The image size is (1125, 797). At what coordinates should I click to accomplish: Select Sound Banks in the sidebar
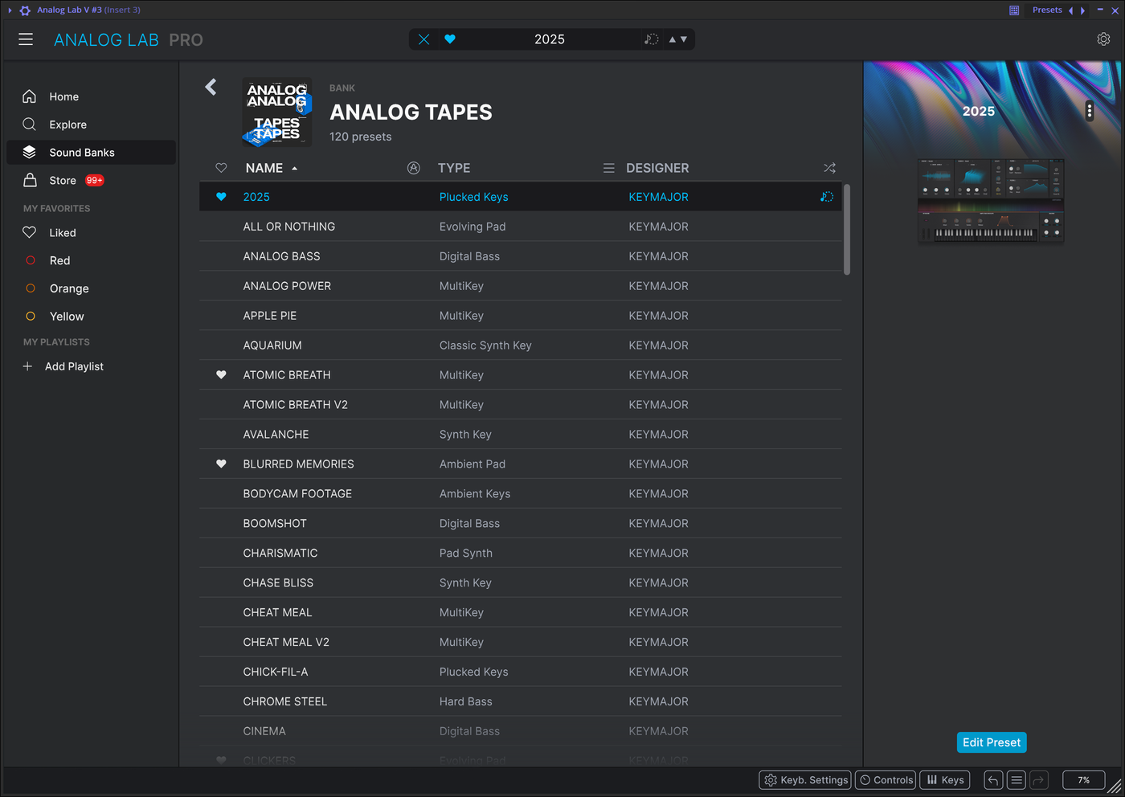[91, 153]
